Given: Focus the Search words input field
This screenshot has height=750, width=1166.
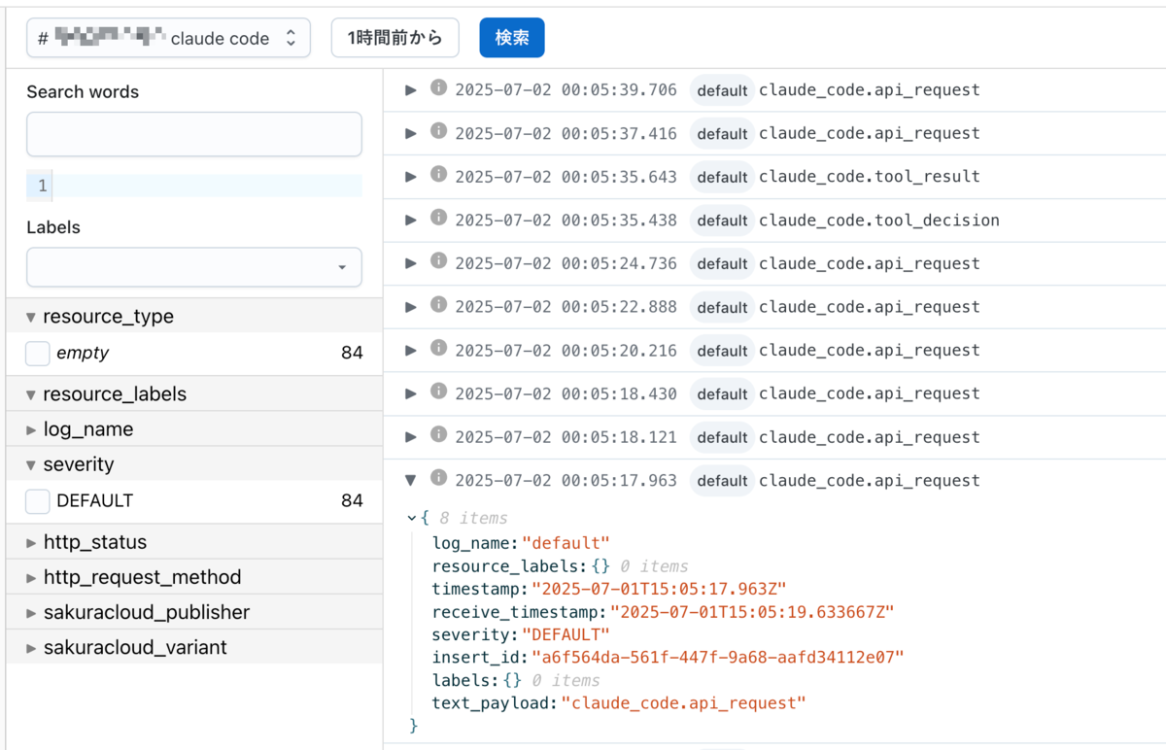Looking at the screenshot, I should coord(194,134).
